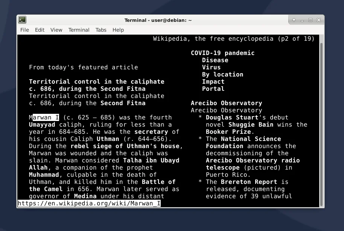Open the Tabs menu
The height and width of the screenshot is (231, 344).
pyautogui.click(x=100, y=30)
